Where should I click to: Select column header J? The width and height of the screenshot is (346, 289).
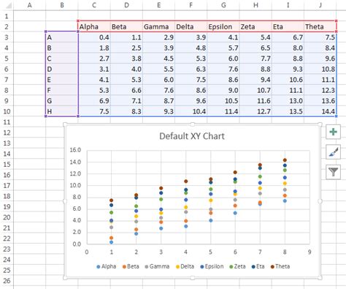tap(320, 5)
